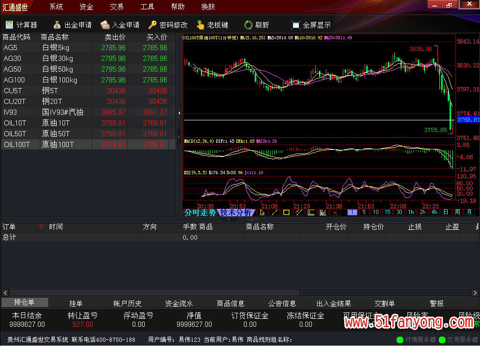This screenshot has width=480, height=346.
Task: Click the orders list left scroll arrow
Action: [x=5, y=293]
